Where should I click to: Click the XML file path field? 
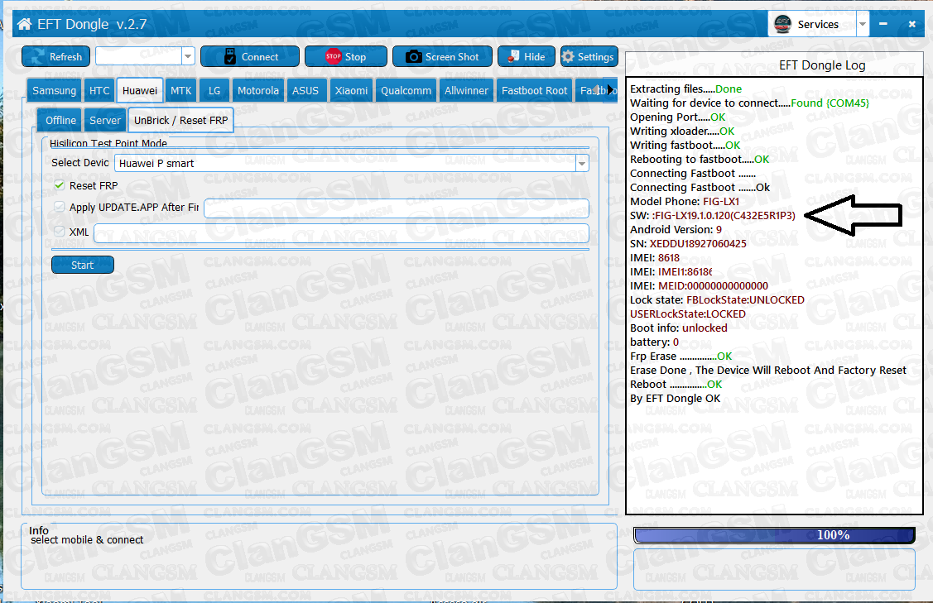(340, 233)
